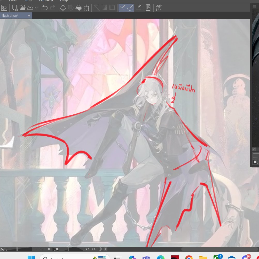Open Clip Studio launcher icon
The width and height of the screenshot is (259, 259).
click(x=4, y=8)
